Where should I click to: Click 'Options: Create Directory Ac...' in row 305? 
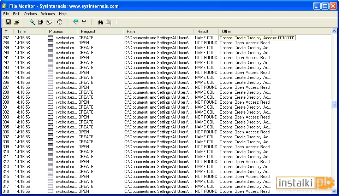click(x=245, y=127)
